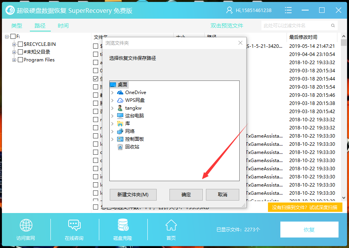Select the 回收站 recycle bin icon
This screenshot has width=349, height=248.
tap(120, 147)
